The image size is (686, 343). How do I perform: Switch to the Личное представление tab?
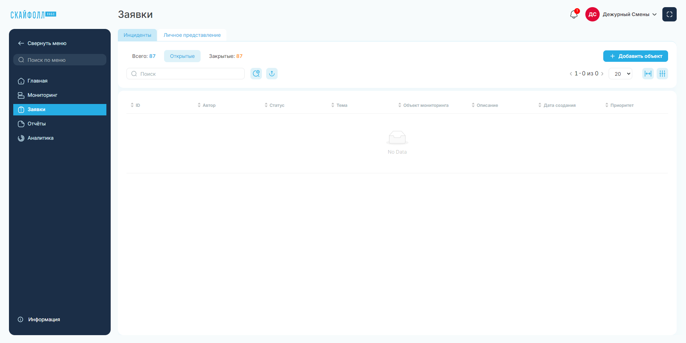(192, 35)
